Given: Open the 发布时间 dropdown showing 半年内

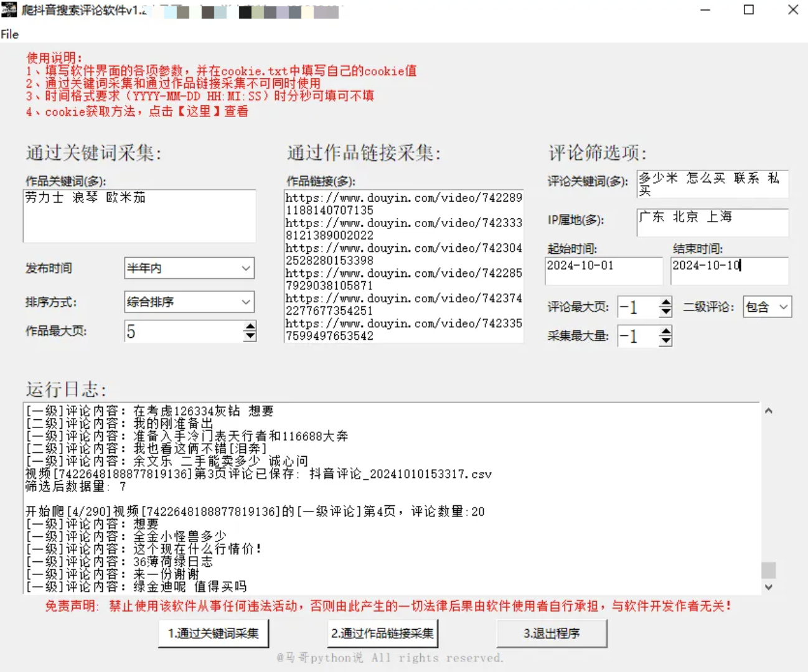Looking at the screenshot, I should (189, 268).
